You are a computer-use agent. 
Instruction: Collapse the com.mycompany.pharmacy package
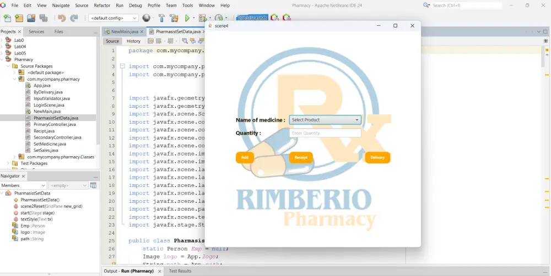(14, 79)
